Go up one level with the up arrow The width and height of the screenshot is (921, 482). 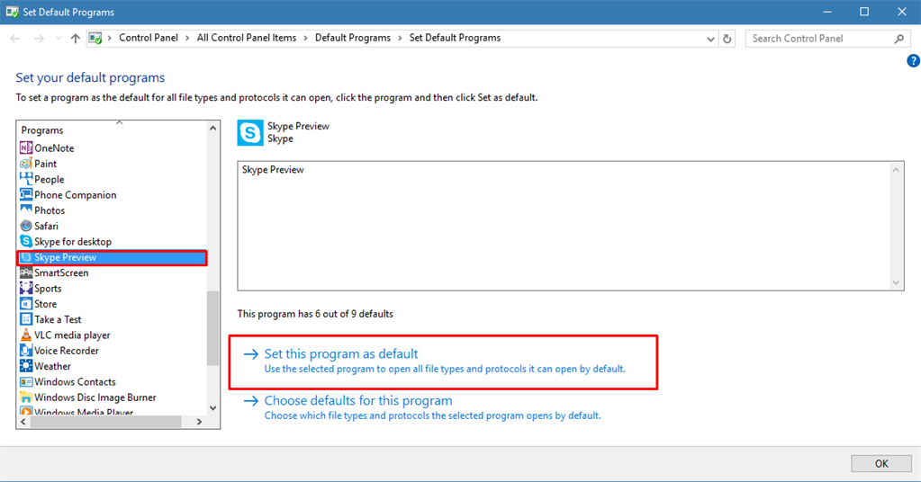[76, 38]
